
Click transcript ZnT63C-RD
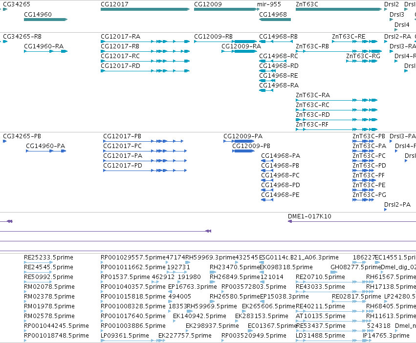pos(337,120)
